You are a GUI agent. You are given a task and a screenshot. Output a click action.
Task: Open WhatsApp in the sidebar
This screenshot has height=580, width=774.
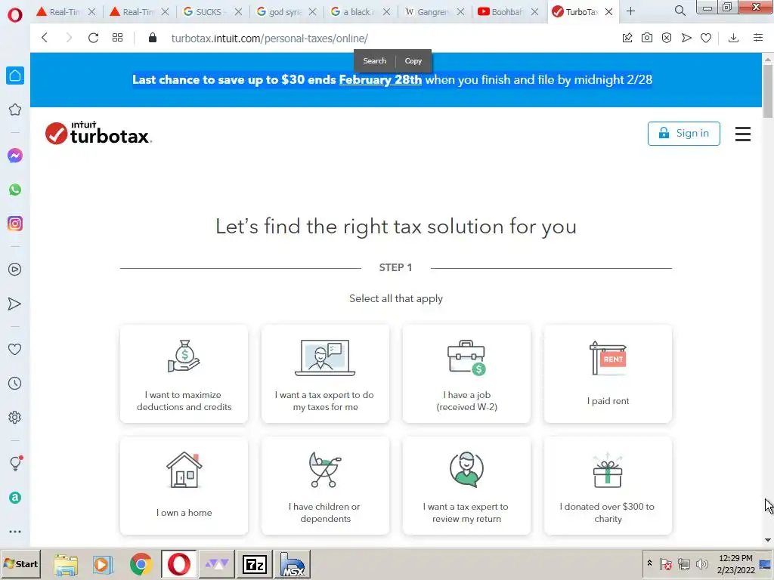tap(15, 190)
